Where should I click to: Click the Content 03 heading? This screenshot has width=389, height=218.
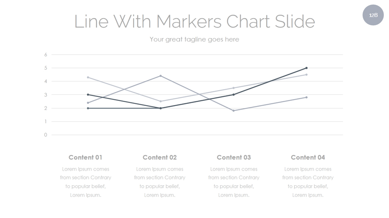(x=234, y=157)
